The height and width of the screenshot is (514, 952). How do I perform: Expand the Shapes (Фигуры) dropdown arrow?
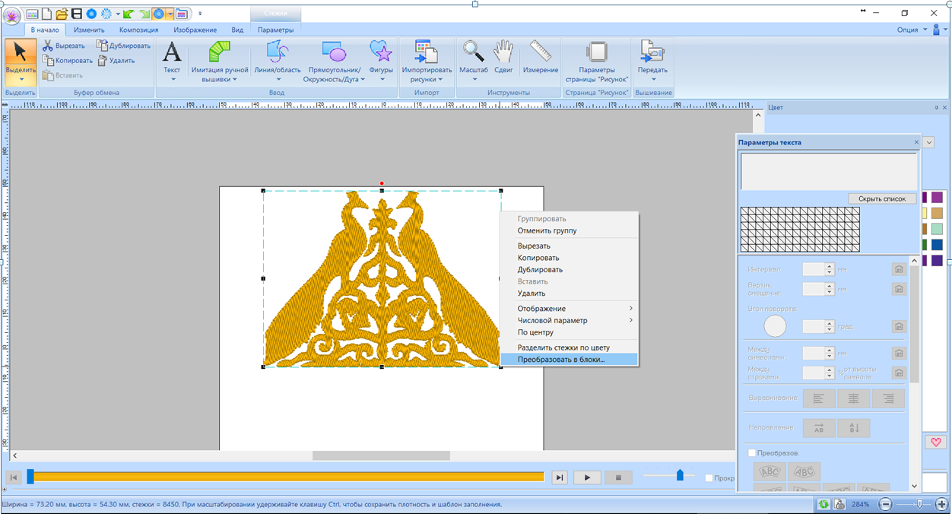(x=381, y=79)
